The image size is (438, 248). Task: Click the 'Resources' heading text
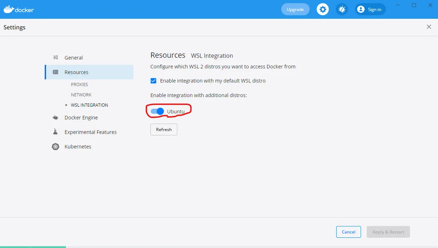pos(168,55)
